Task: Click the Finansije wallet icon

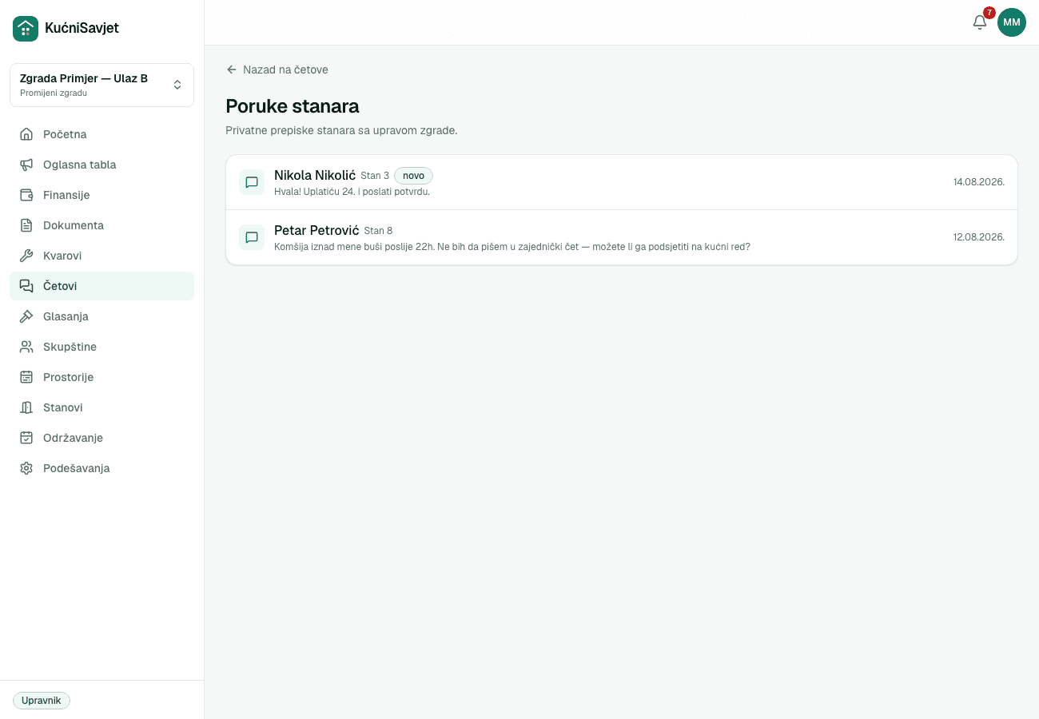Action: tap(26, 195)
